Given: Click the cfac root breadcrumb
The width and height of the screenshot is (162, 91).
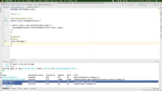Looking at the screenshot, I should pos(3,5).
